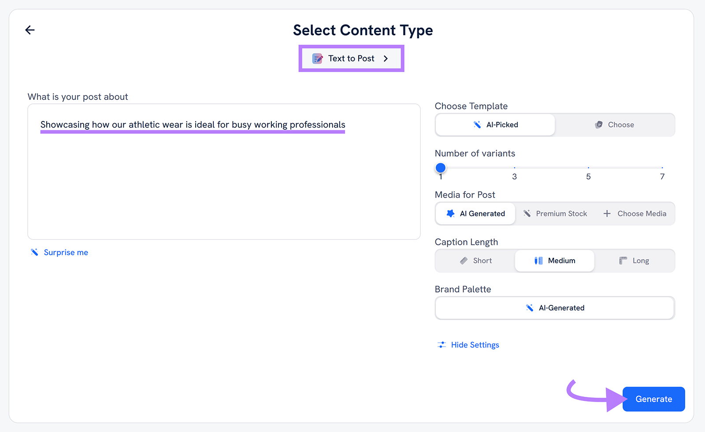The width and height of the screenshot is (705, 432).
Task: Click the sparkle icon on AI Generated media
Action: coord(450,213)
